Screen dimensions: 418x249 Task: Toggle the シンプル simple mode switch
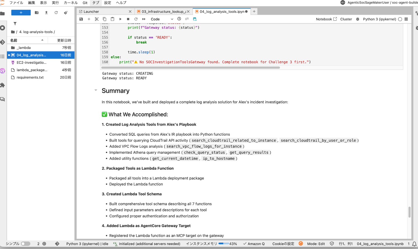[25, 244]
